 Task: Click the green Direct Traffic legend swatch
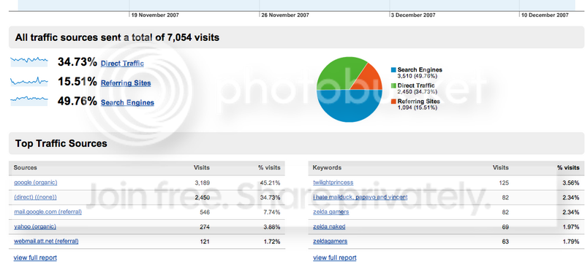[x=393, y=85]
